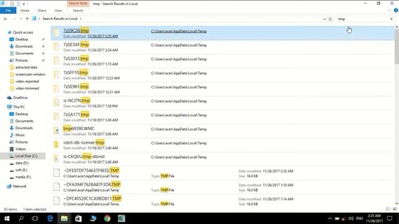Refresh the search results
Viewport: 399px width, 224px height.
pyautogui.click(x=330, y=19)
